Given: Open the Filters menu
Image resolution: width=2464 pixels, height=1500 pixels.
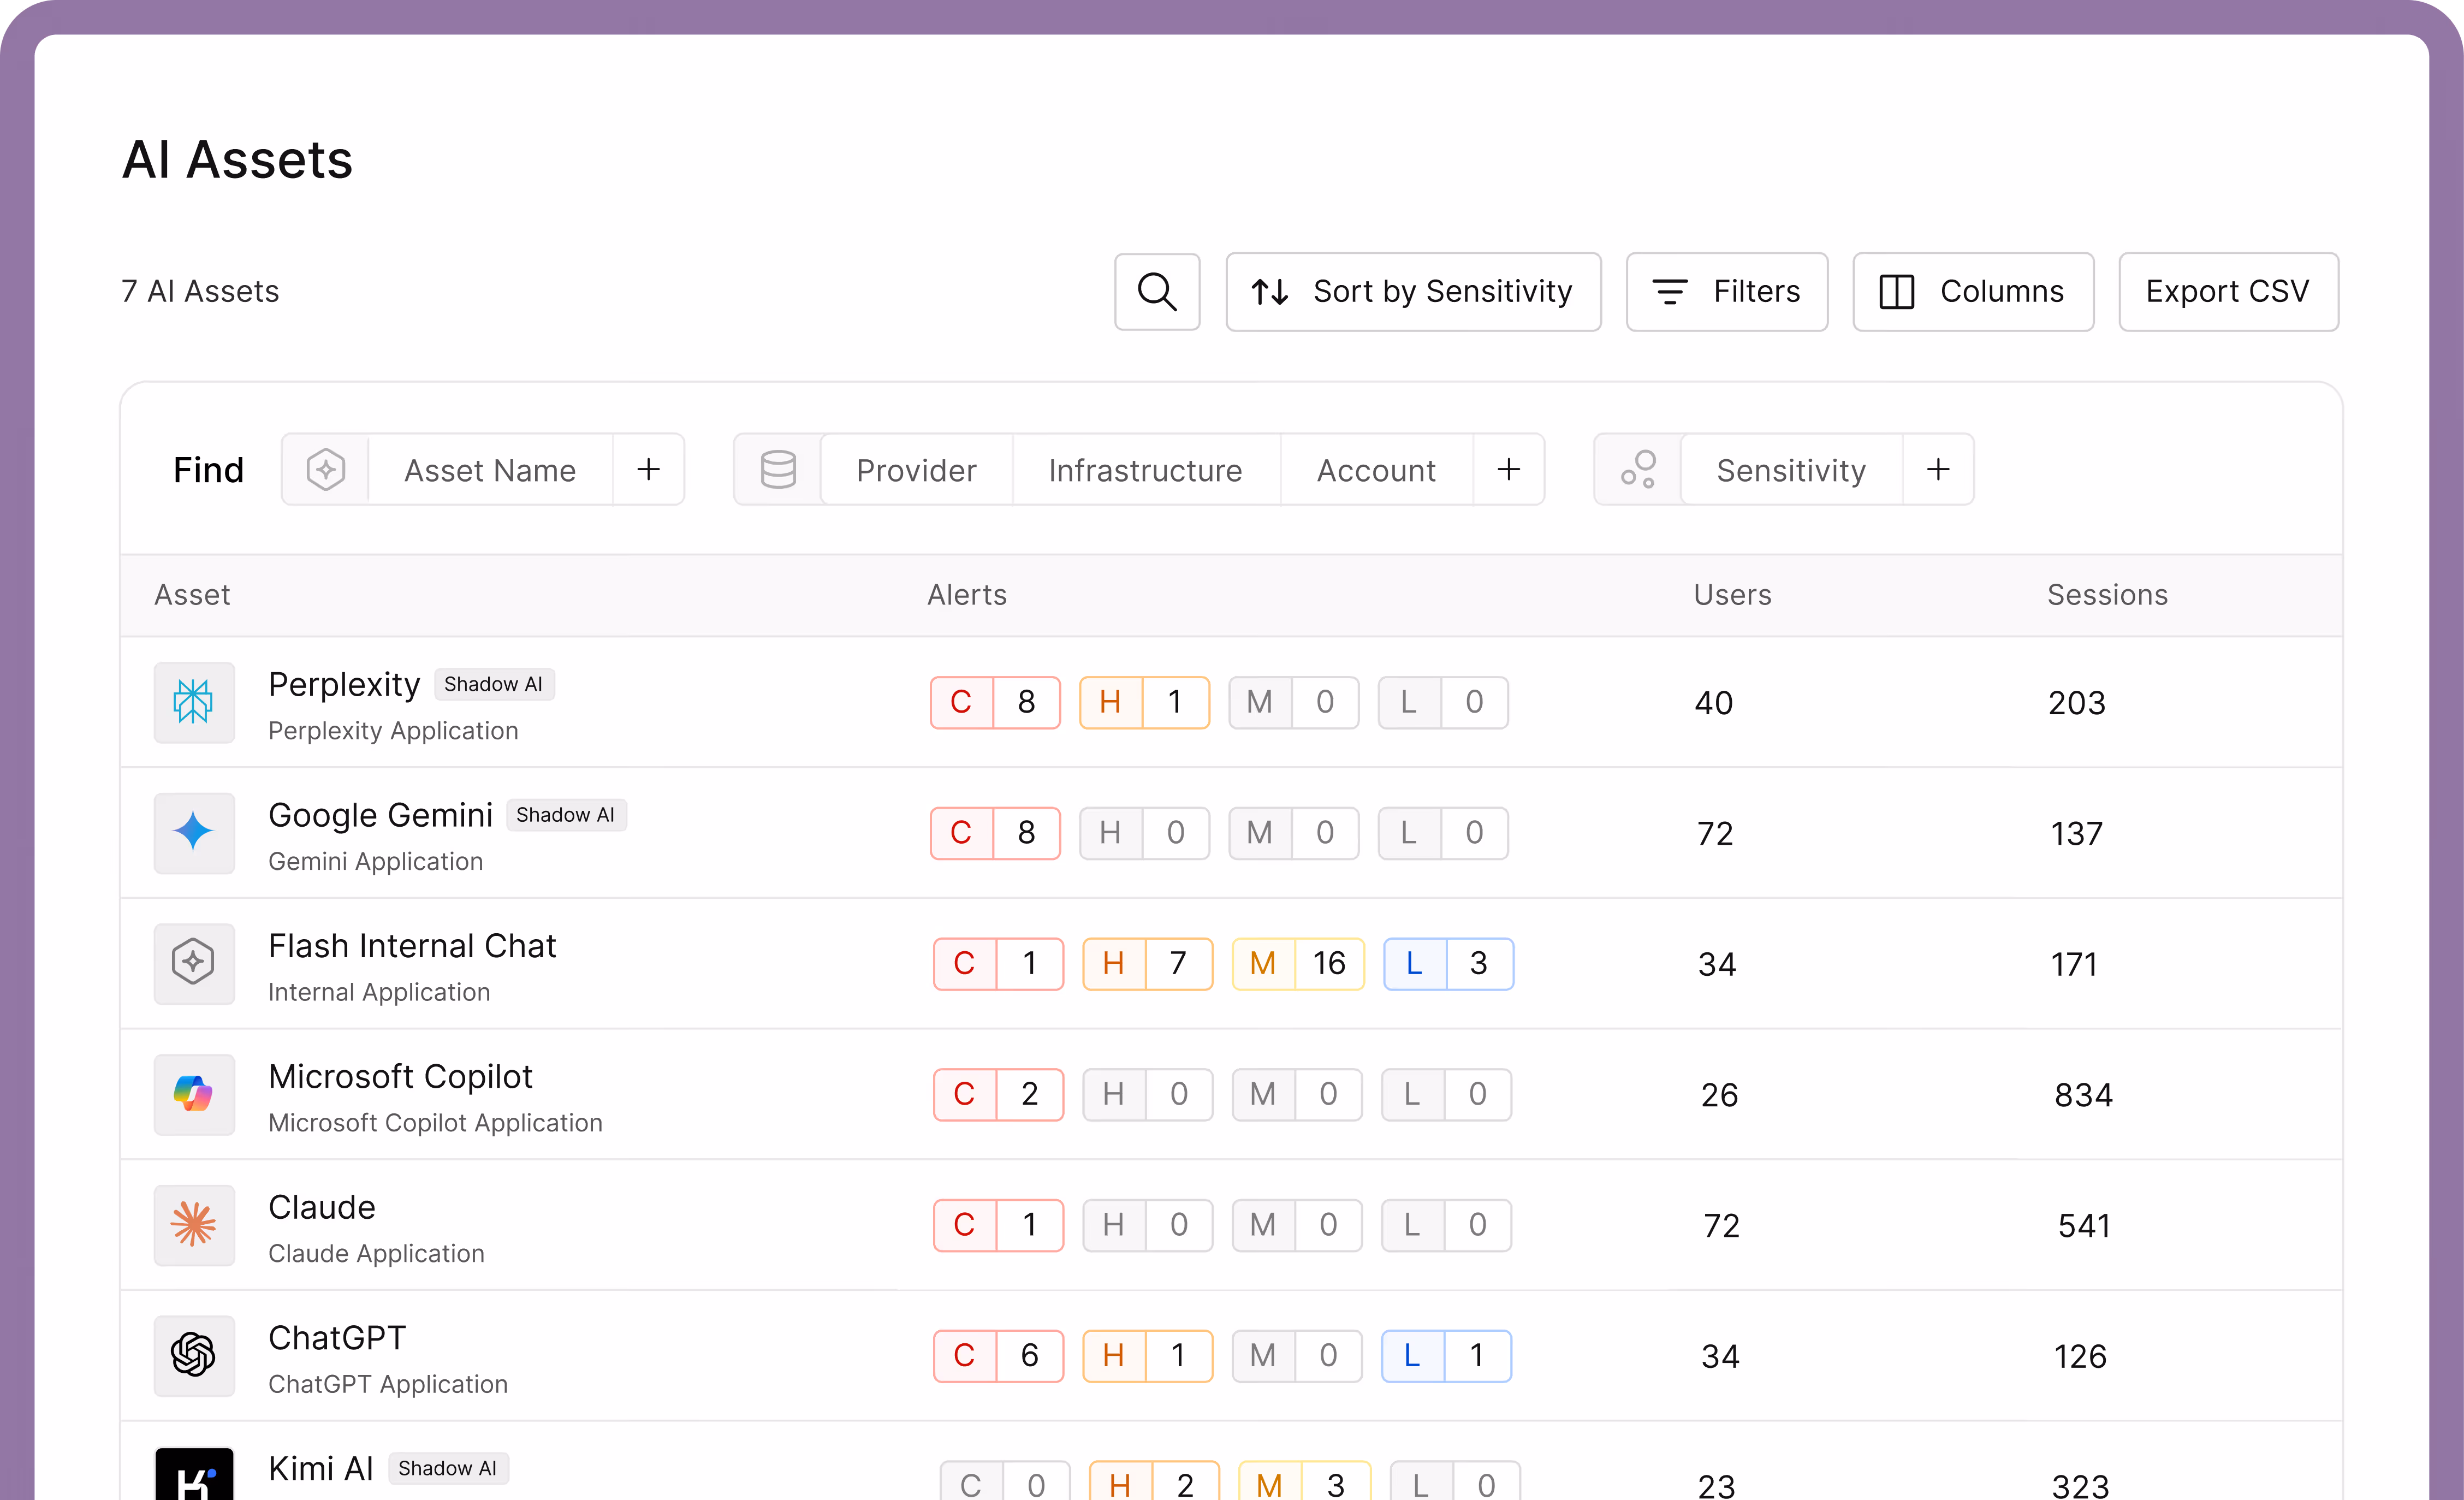Looking at the screenshot, I should (1726, 292).
